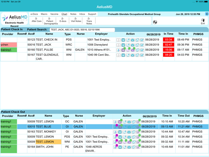
Task: Open the Patient Check Out date 06/28/2019 picker
Action: click(x=150, y=116)
